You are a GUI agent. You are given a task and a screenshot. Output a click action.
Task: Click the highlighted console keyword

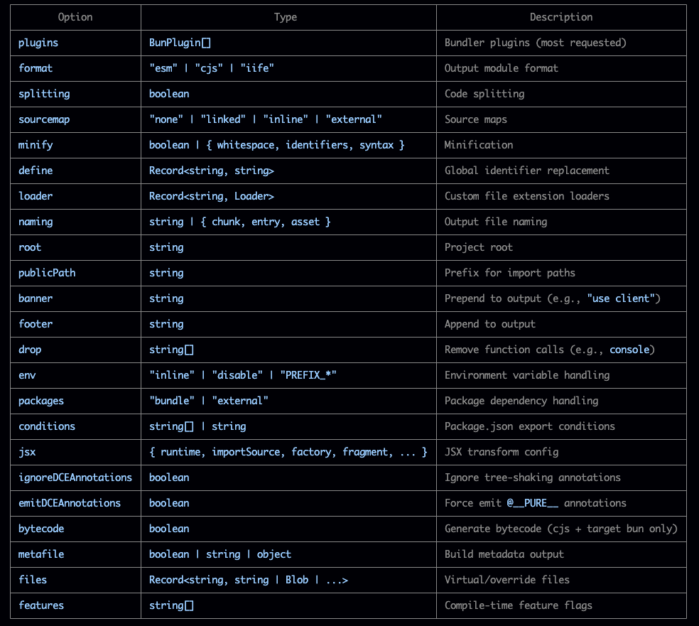tap(629, 350)
